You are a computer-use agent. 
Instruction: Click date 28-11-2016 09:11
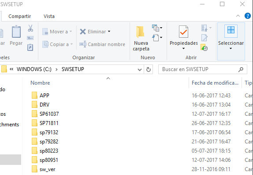(211, 169)
